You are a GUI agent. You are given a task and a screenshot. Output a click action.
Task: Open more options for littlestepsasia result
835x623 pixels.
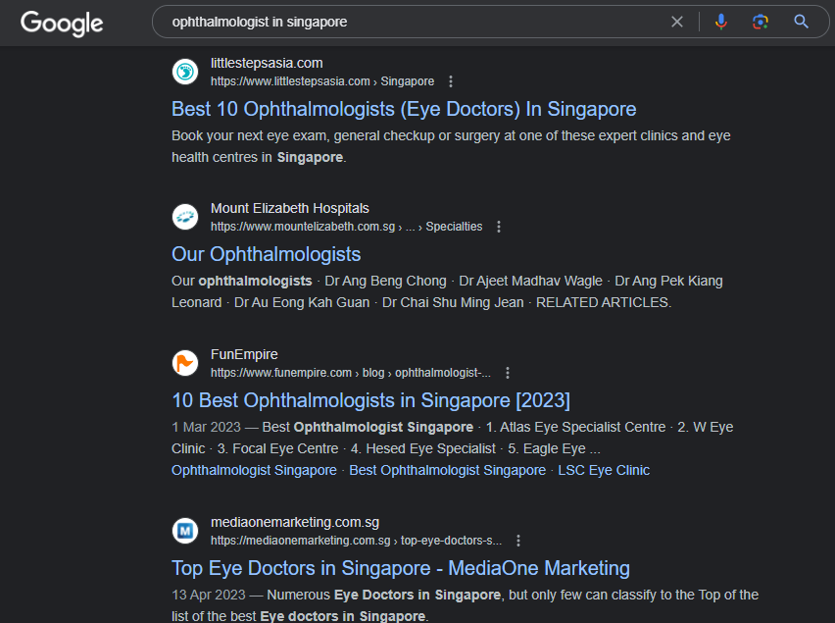coord(451,81)
